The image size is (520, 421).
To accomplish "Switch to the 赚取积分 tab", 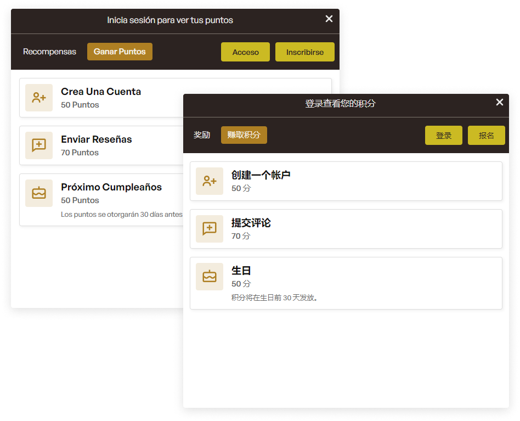I will (244, 134).
